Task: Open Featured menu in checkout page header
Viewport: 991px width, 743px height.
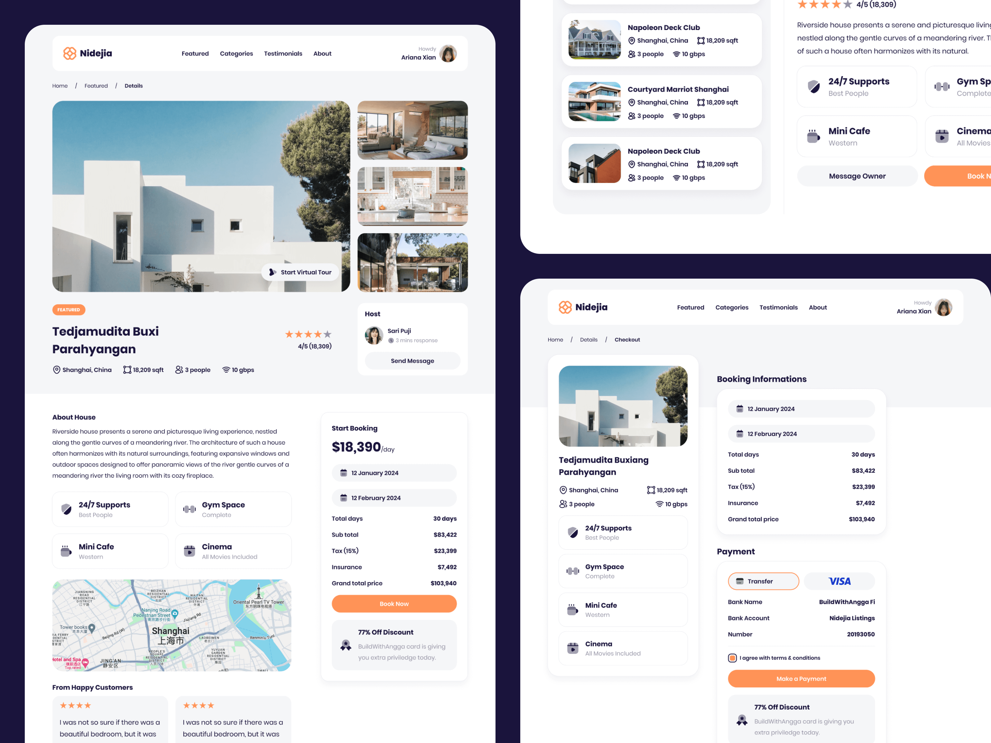Action: click(691, 308)
